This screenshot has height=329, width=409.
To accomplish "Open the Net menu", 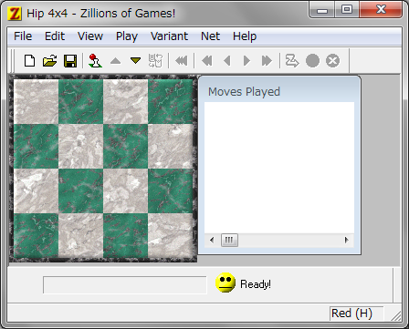I will pos(210,36).
